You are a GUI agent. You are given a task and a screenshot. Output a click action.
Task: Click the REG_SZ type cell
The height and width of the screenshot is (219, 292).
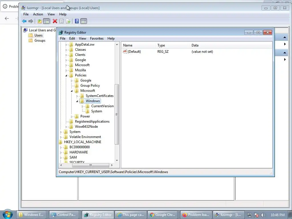coord(163,52)
